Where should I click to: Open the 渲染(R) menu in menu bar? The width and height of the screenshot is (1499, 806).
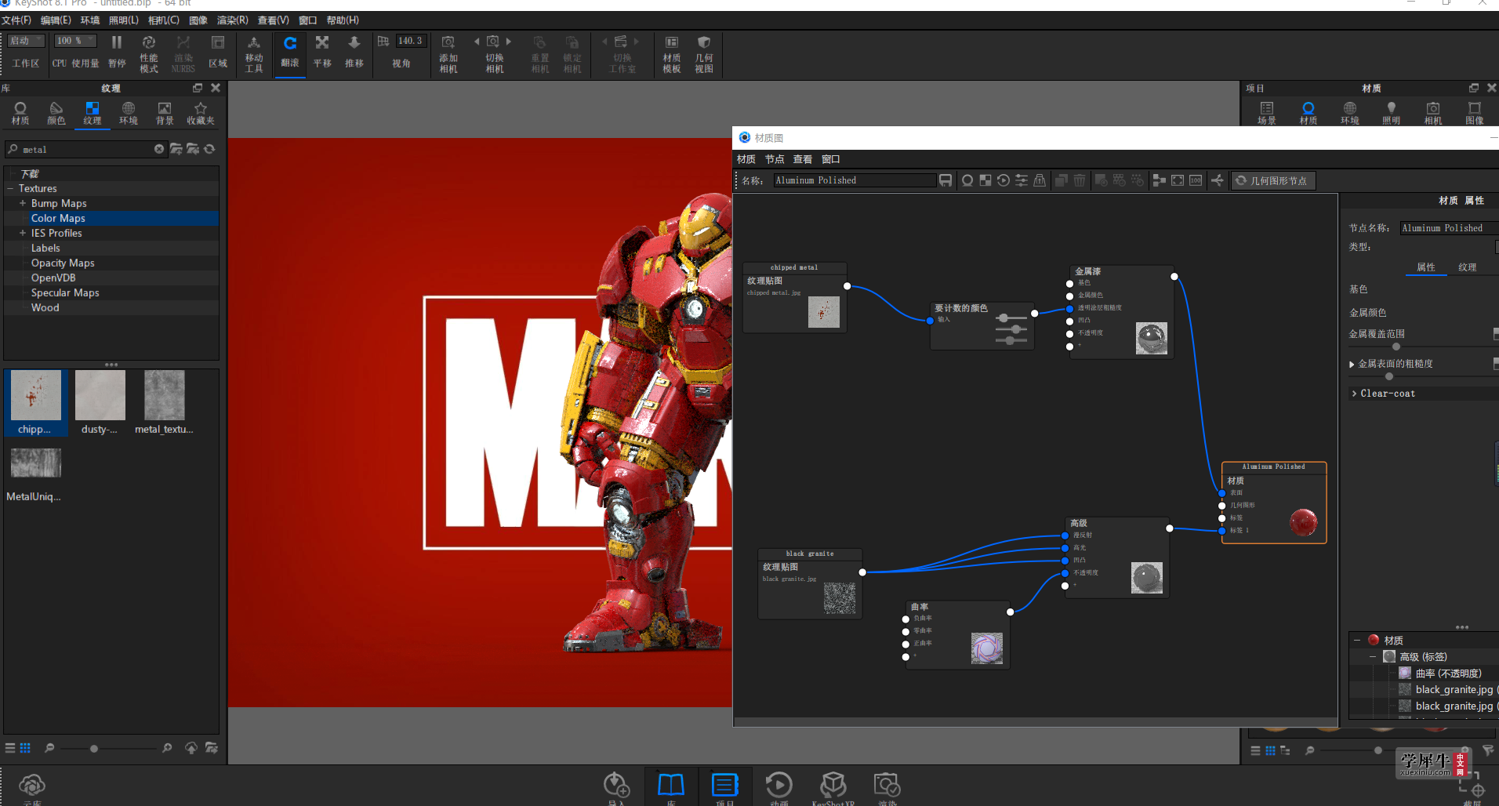pyautogui.click(x=233, y=20)
